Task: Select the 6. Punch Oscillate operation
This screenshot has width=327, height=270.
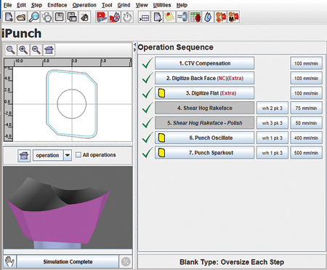Action: 204,138
